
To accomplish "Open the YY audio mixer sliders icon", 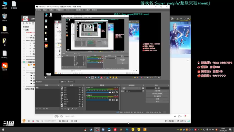I will coord(37,121).
